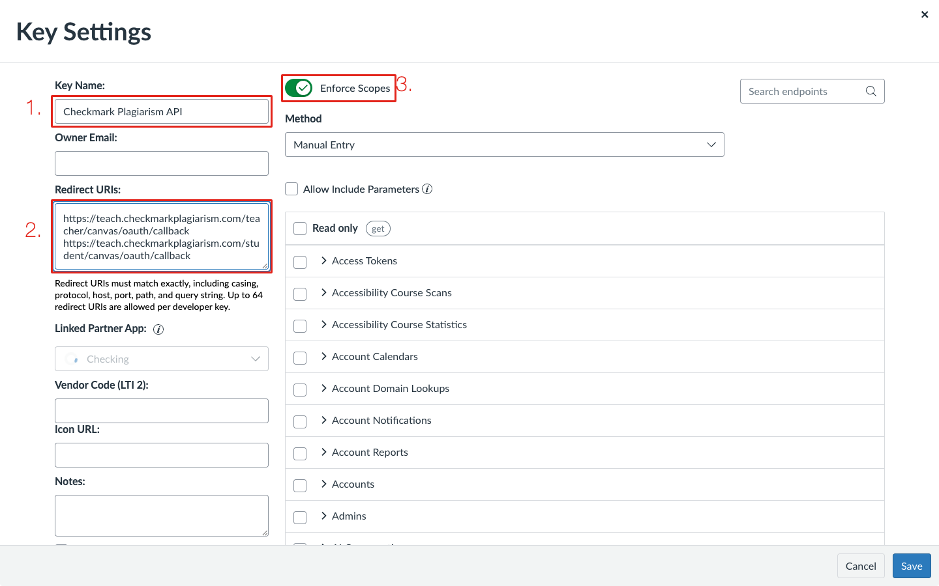This screenshot has width=939, height=586.
Task: Click the Owner Email field
Action: (162, 163)
